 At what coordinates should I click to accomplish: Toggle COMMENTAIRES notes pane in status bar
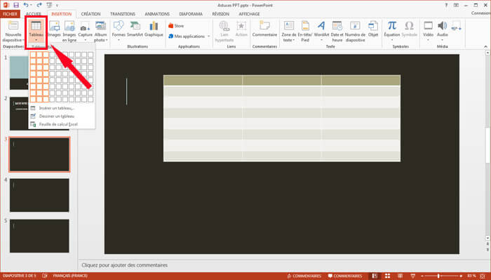click(x=304, y=276)
